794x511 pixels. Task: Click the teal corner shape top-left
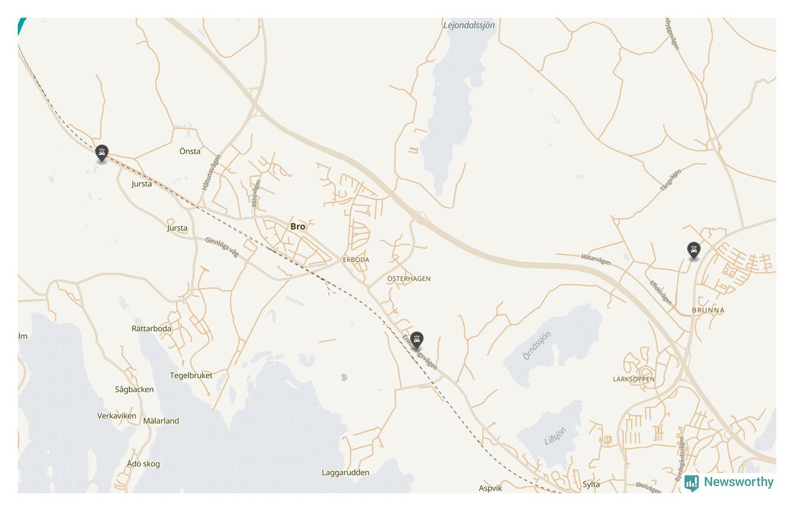21,25
